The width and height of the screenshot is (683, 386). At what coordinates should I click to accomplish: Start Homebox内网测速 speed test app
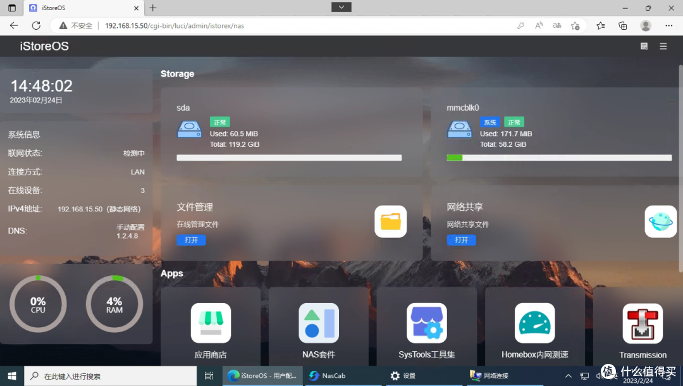click(x=535, y=323)
